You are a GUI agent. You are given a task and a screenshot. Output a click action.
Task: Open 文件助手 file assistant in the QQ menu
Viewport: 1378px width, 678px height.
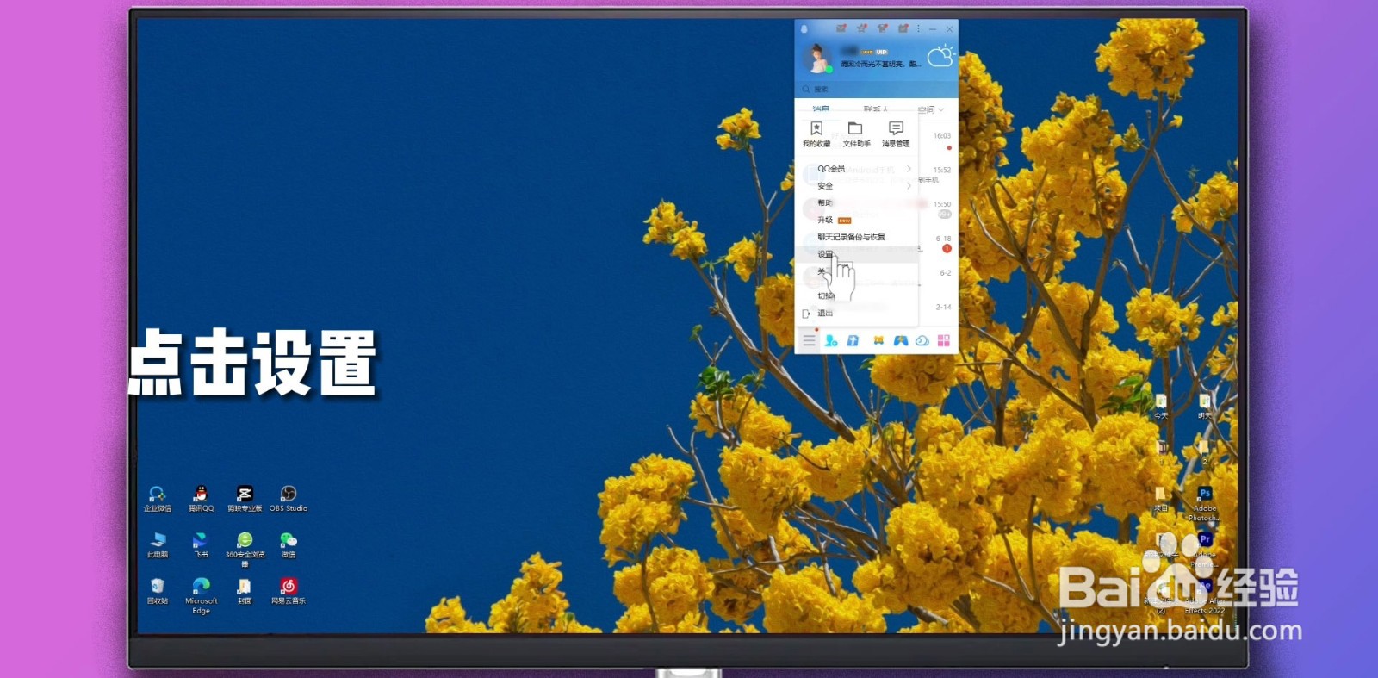[856, 134]
